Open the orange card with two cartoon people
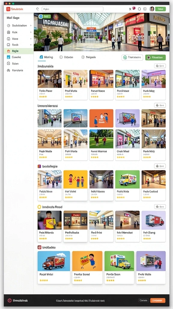Image resolution: width=173 pixels, height=309 pixels. tap(101, 118)
